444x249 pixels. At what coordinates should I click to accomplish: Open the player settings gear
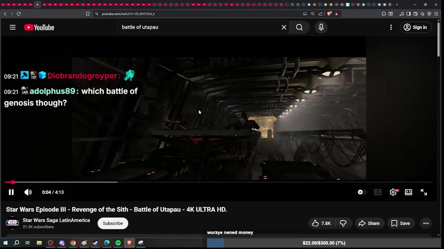(393, 192)
